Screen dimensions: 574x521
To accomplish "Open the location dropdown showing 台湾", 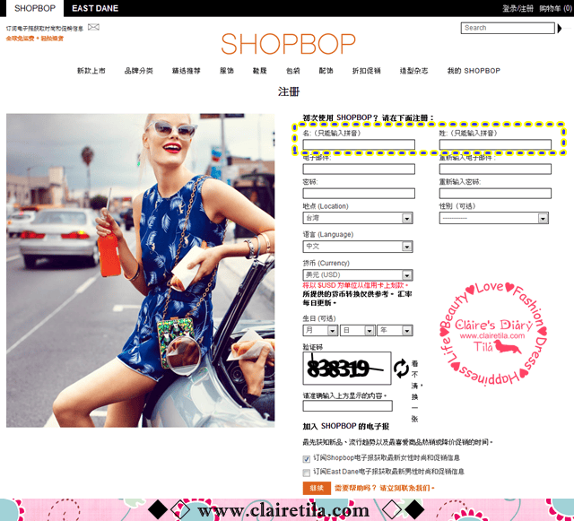I will 357,218.
